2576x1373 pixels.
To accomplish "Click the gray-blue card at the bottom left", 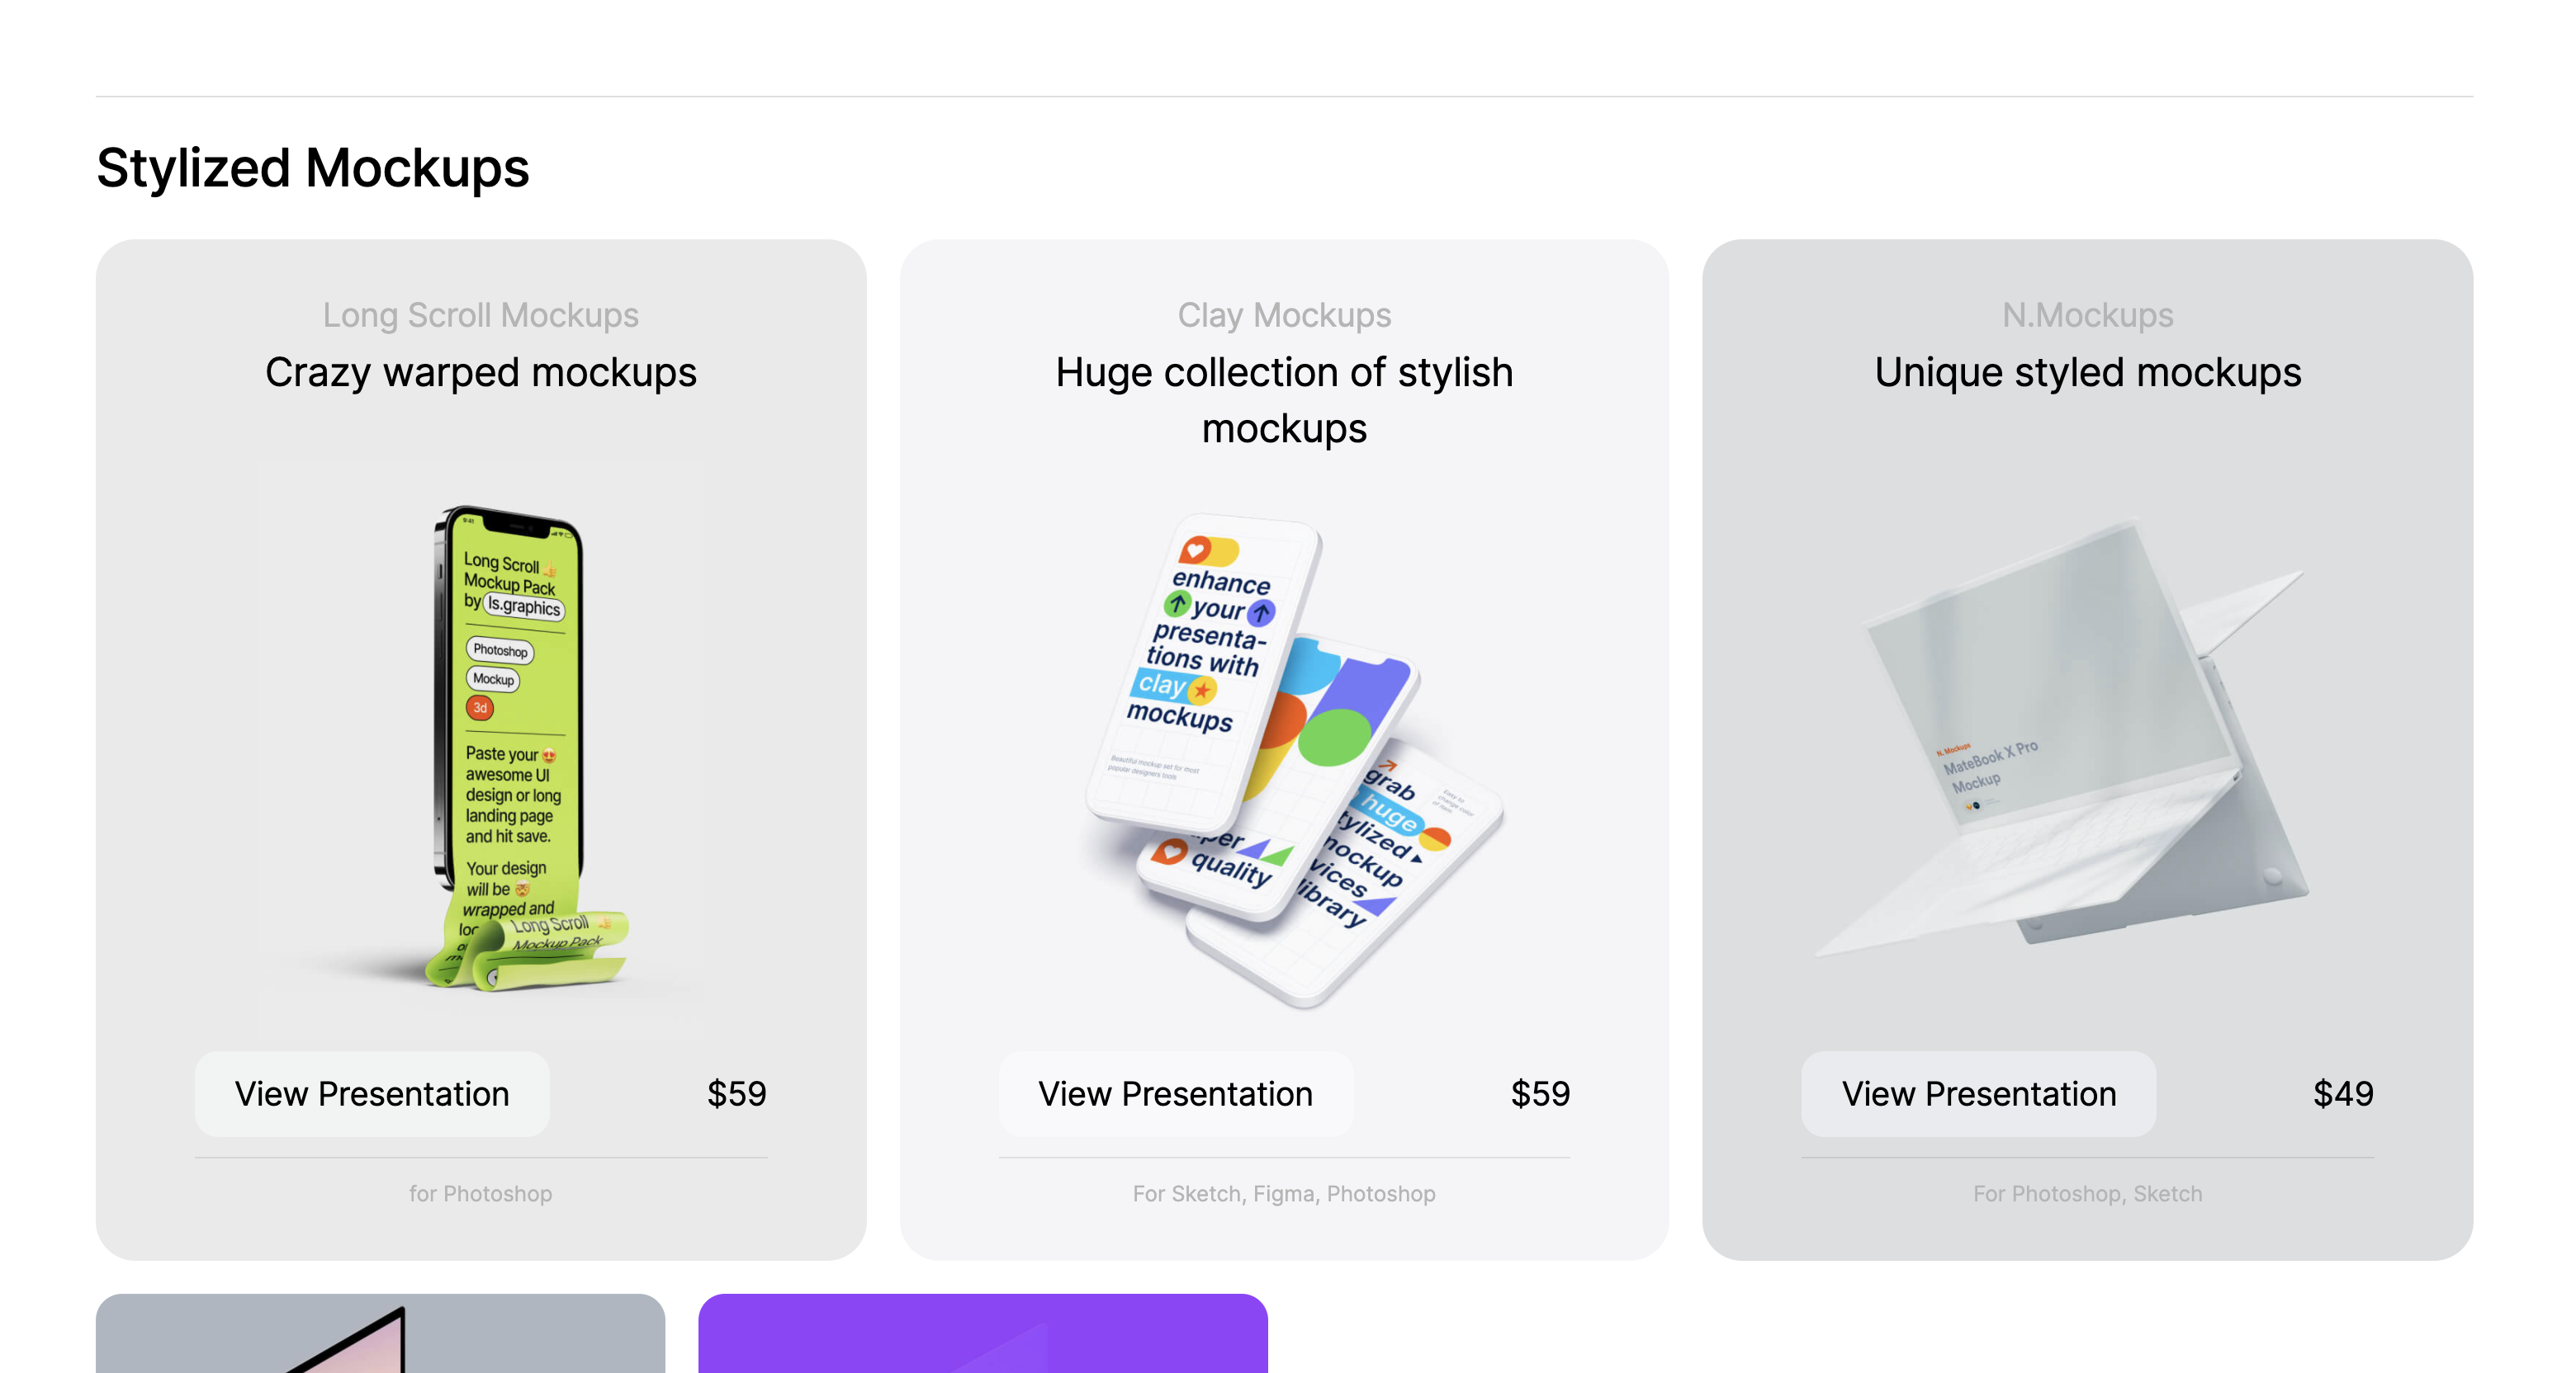I will point(380,1333).
